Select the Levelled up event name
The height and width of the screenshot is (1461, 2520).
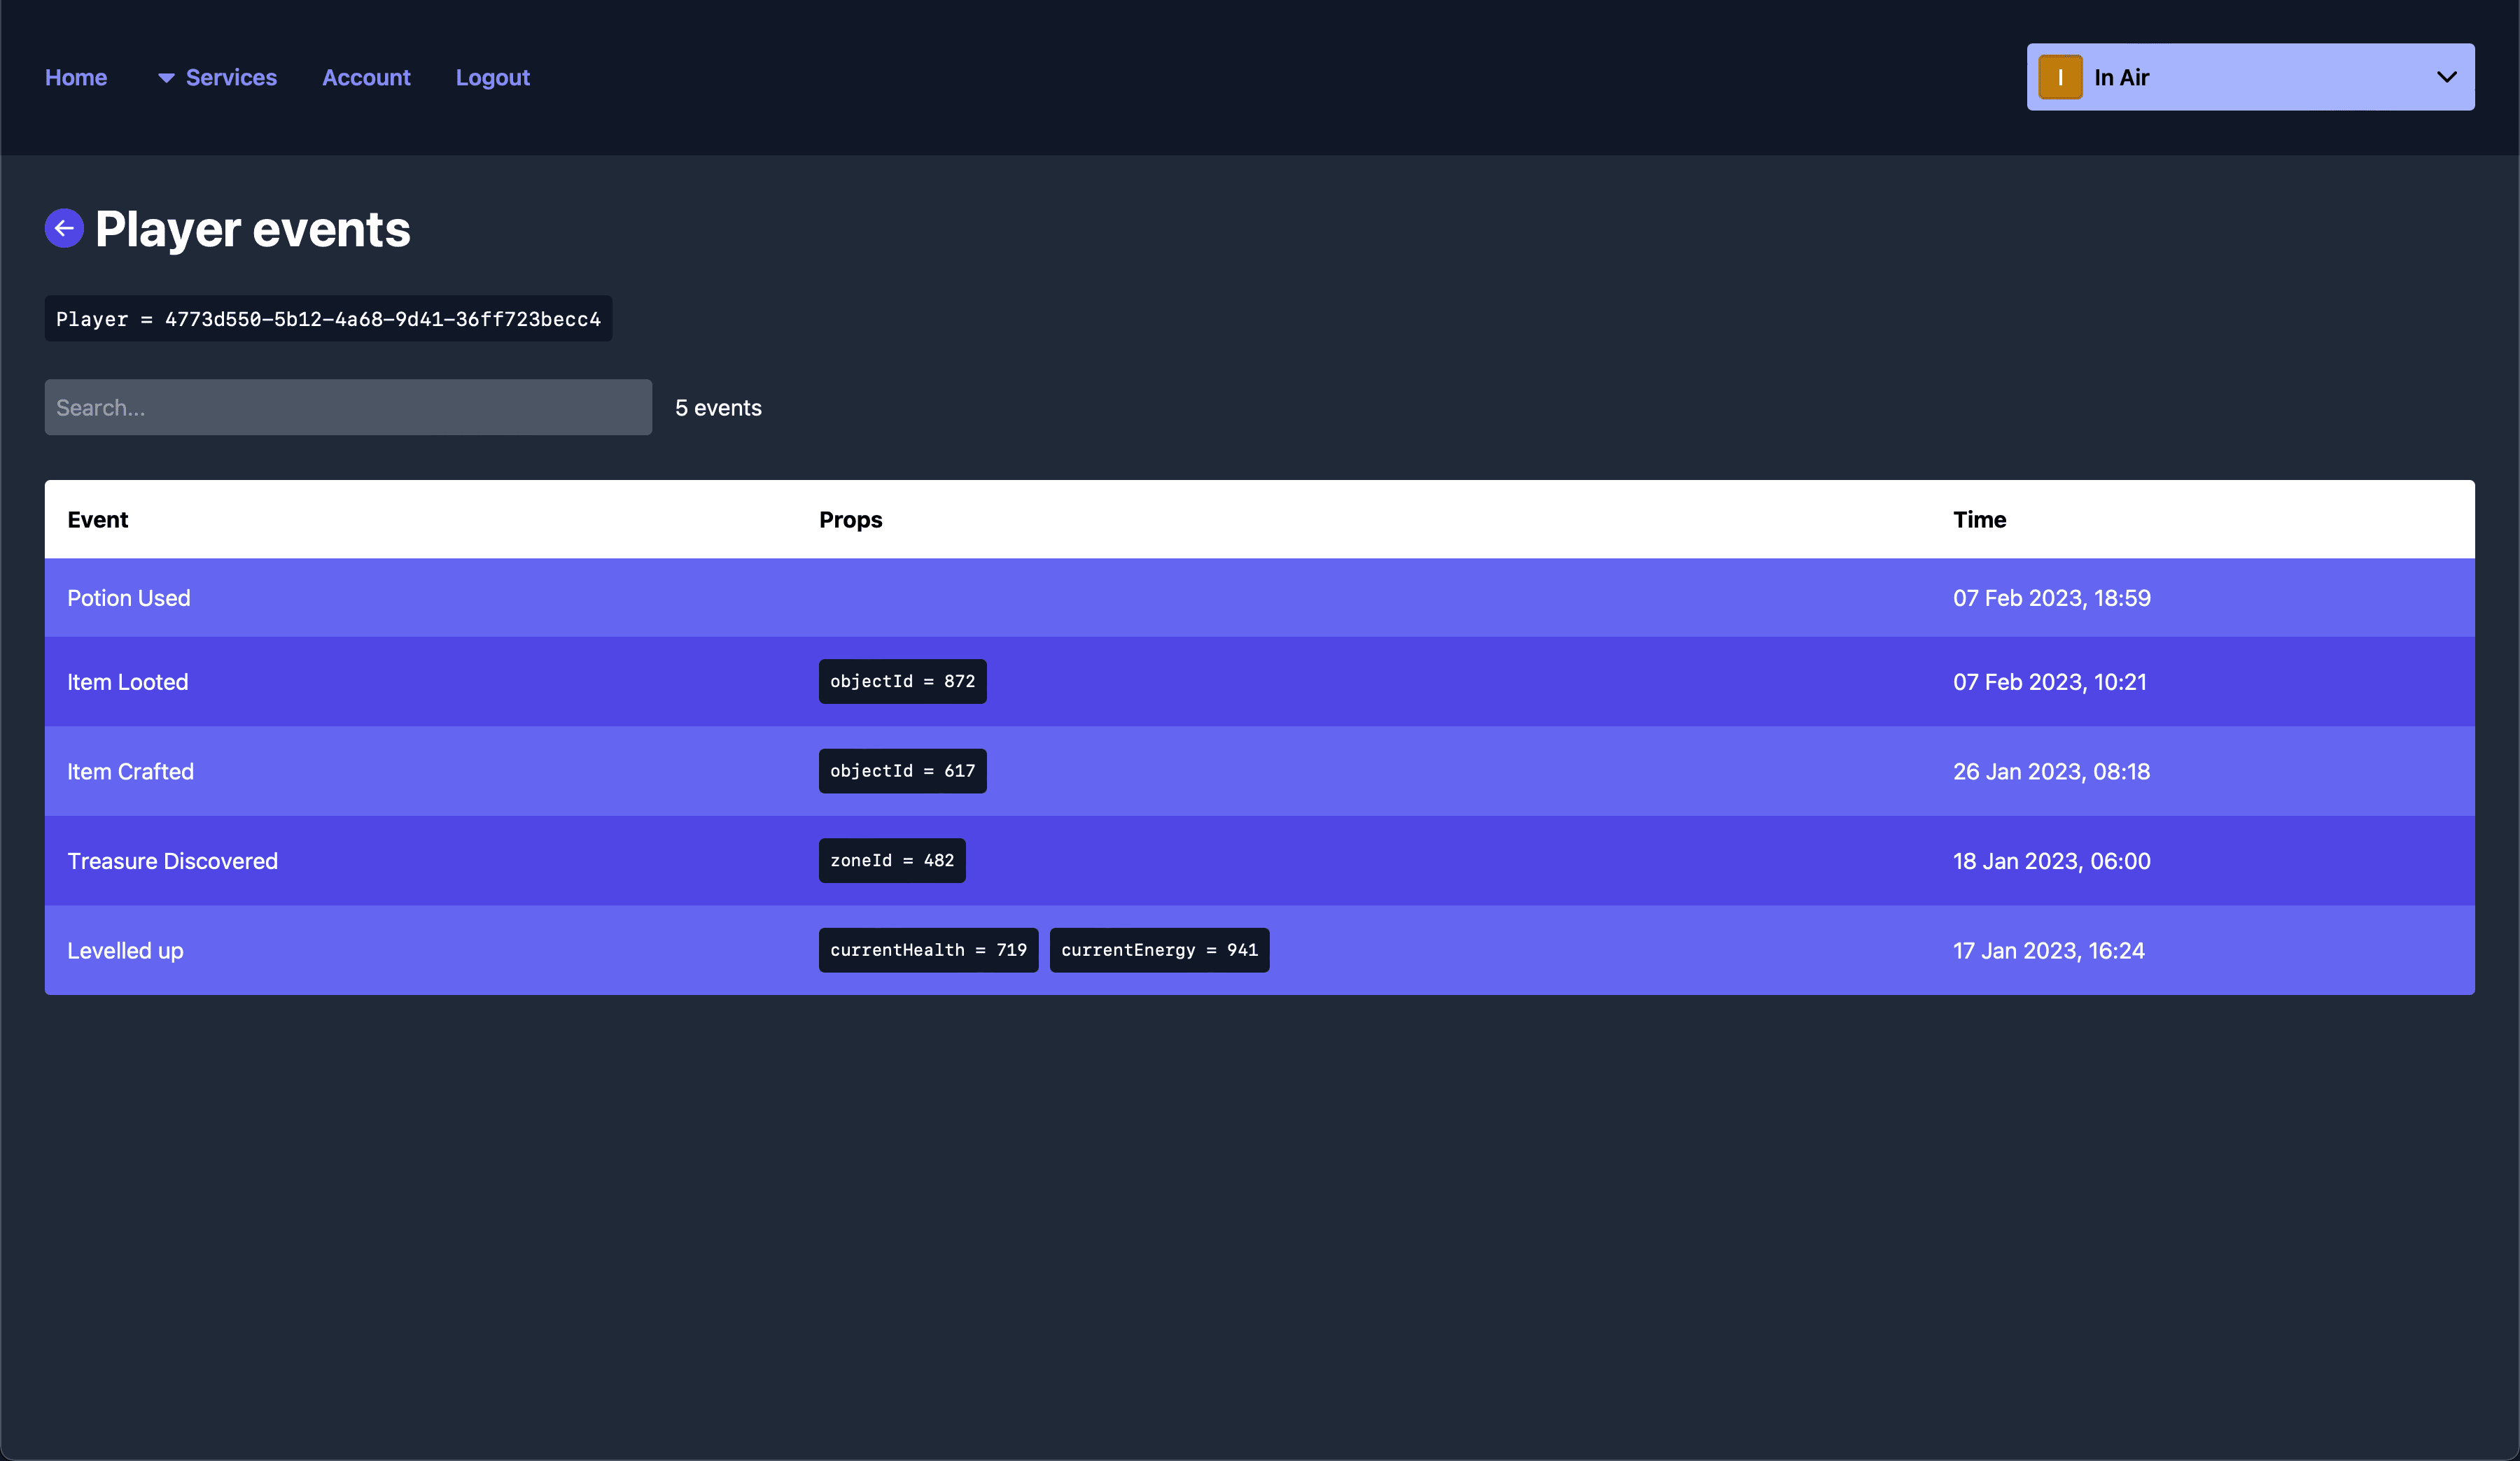click(125, 950)
